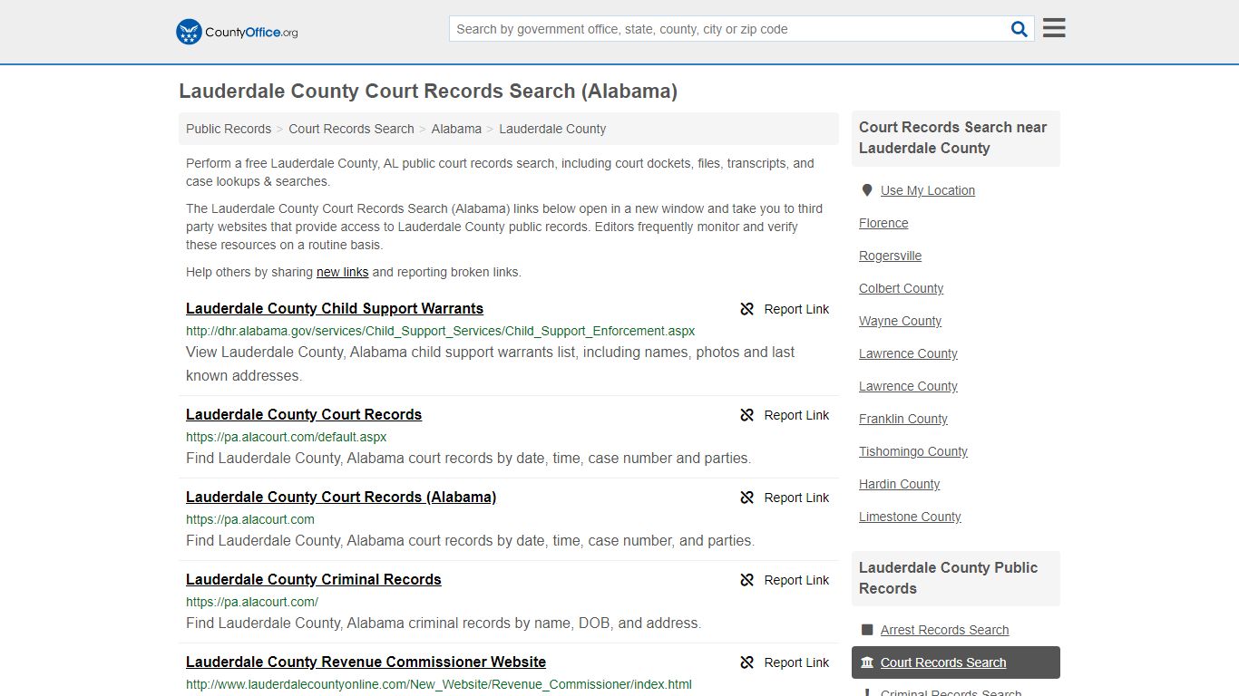Open the Public Records breadcrumb

(229, 129)
